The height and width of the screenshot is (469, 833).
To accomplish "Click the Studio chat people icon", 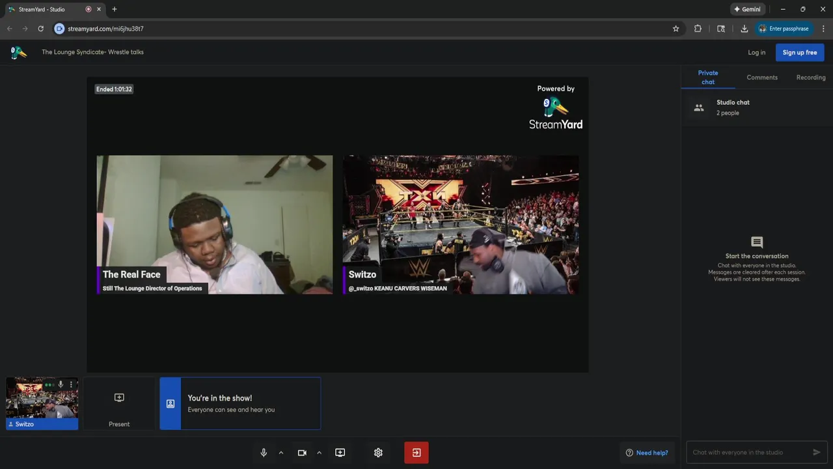I will pyautogui.click(x=699, y=108).
